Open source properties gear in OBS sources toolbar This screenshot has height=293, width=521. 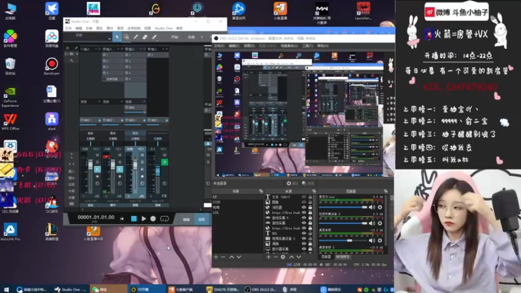pyautogui.click(x=283, y=257)
